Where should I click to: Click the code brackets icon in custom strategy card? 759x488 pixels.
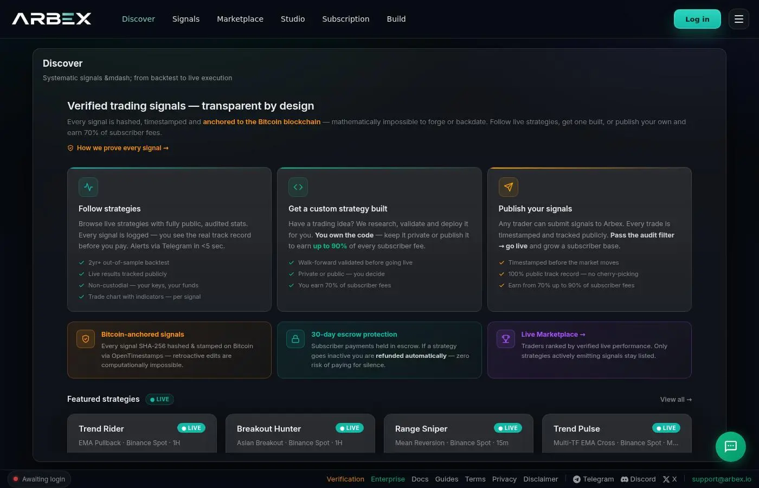coord(298,187)
